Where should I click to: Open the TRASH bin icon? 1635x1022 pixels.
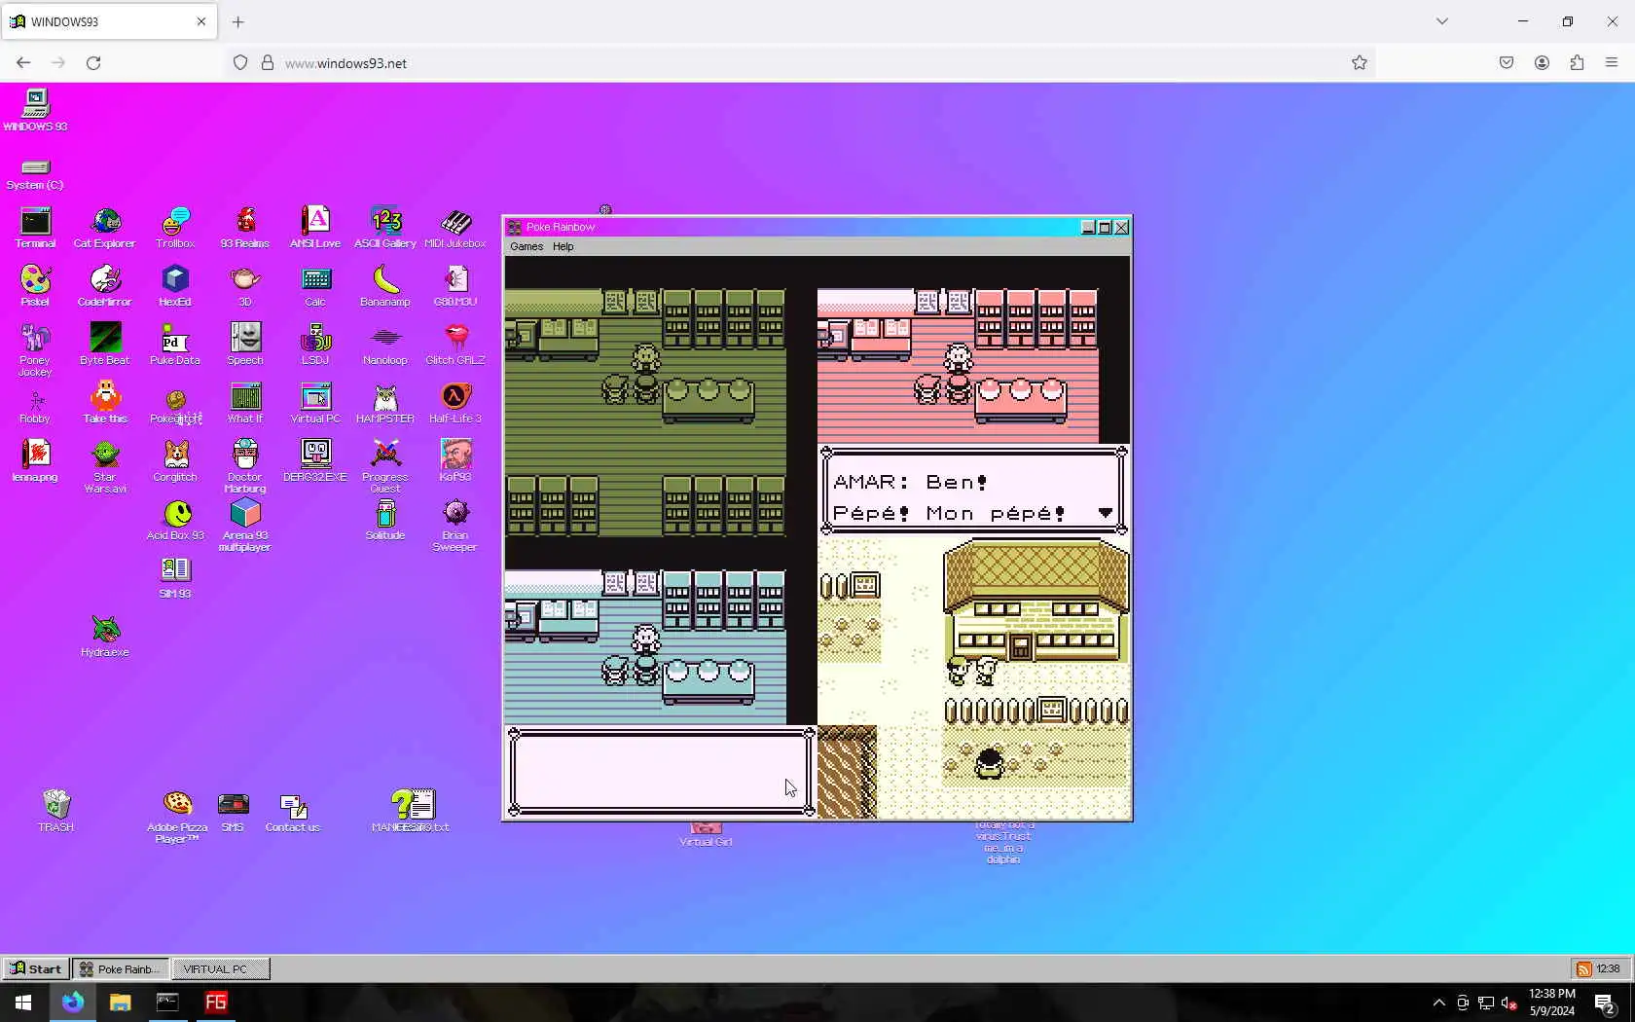55,811
